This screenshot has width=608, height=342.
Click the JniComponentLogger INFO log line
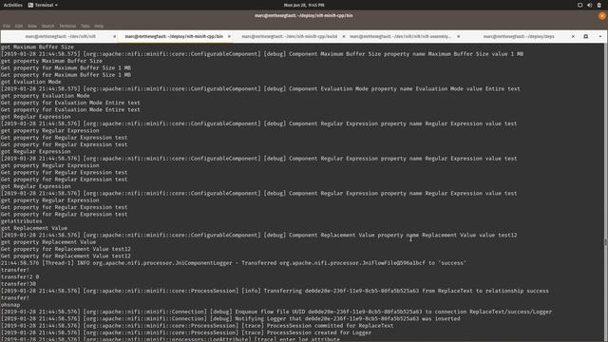(x=234, y=263)
